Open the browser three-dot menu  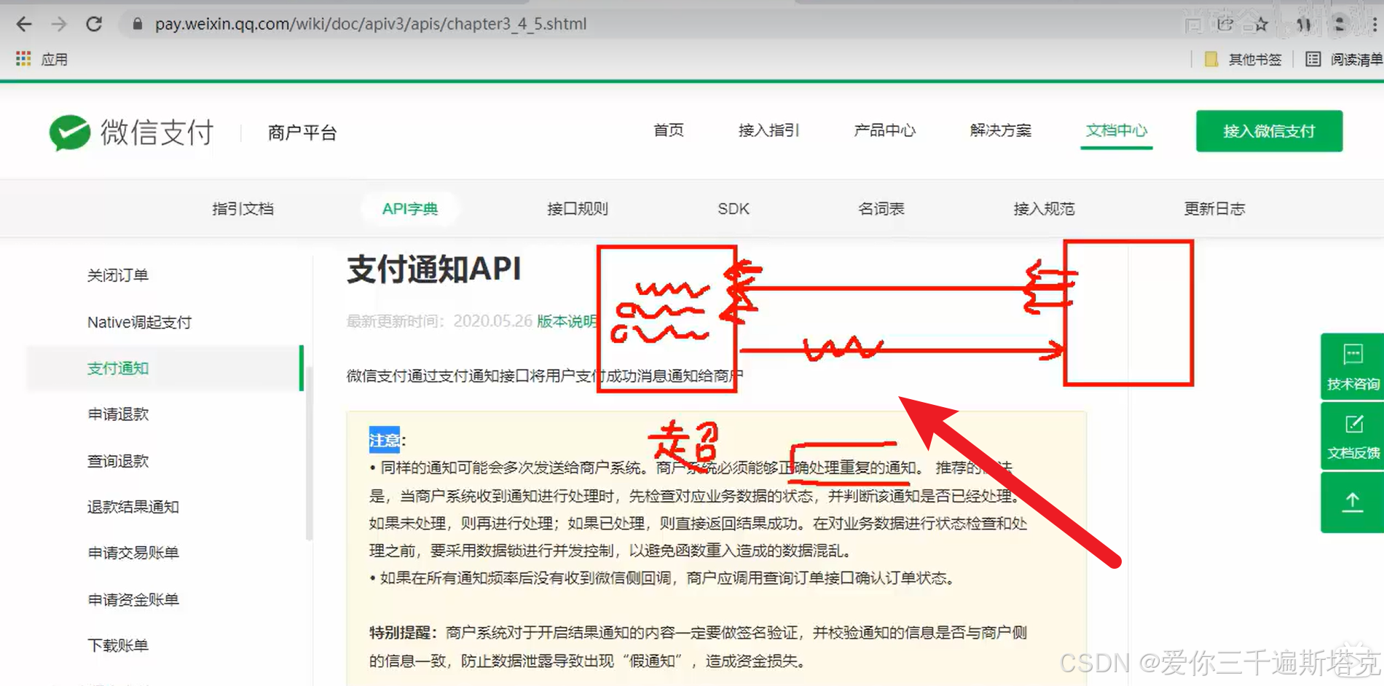(1375, 25)
